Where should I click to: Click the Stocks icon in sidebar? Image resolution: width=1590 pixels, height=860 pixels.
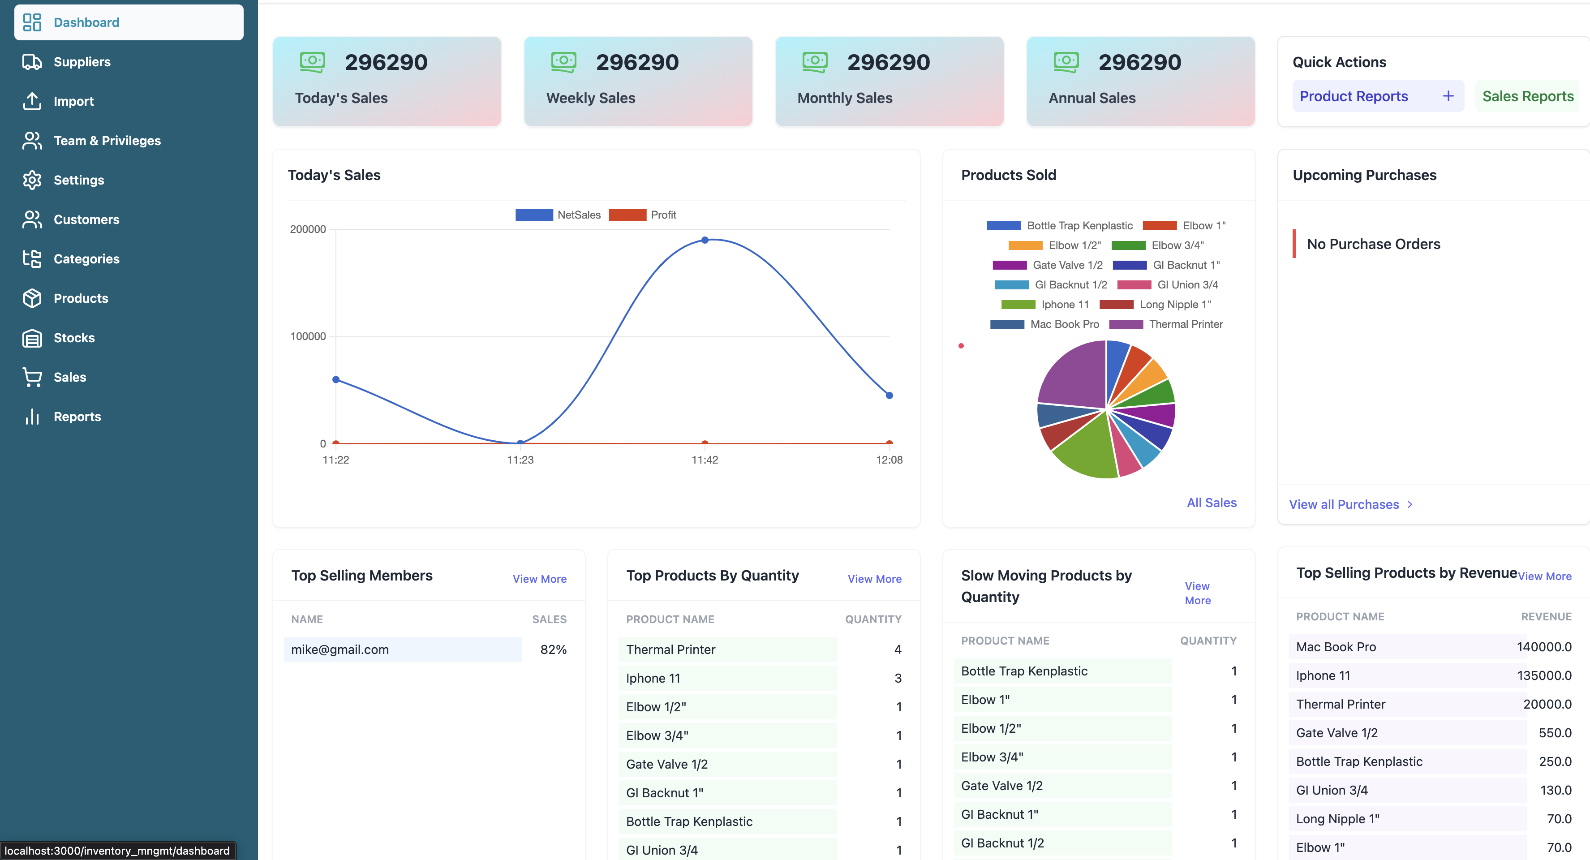(32, 338)
